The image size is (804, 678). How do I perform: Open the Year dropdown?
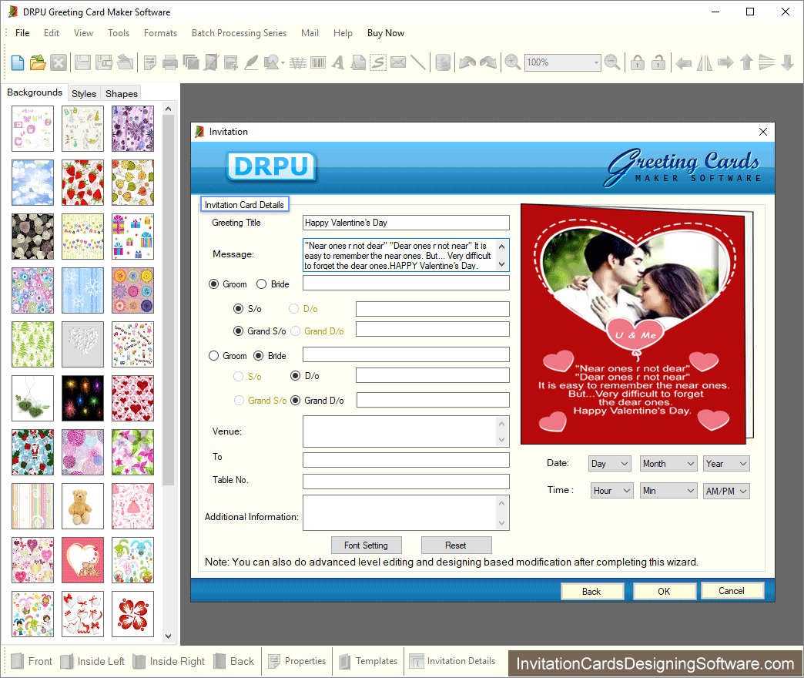point(726,464)
